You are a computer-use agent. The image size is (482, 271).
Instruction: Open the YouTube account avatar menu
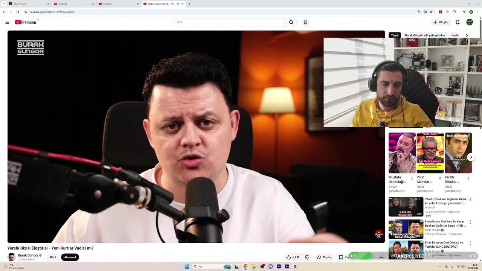(470, 22)
